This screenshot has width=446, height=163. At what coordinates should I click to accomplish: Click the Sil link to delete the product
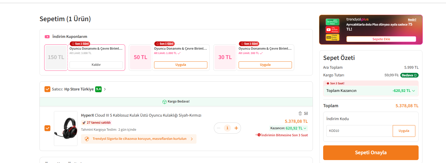(306, 113)
